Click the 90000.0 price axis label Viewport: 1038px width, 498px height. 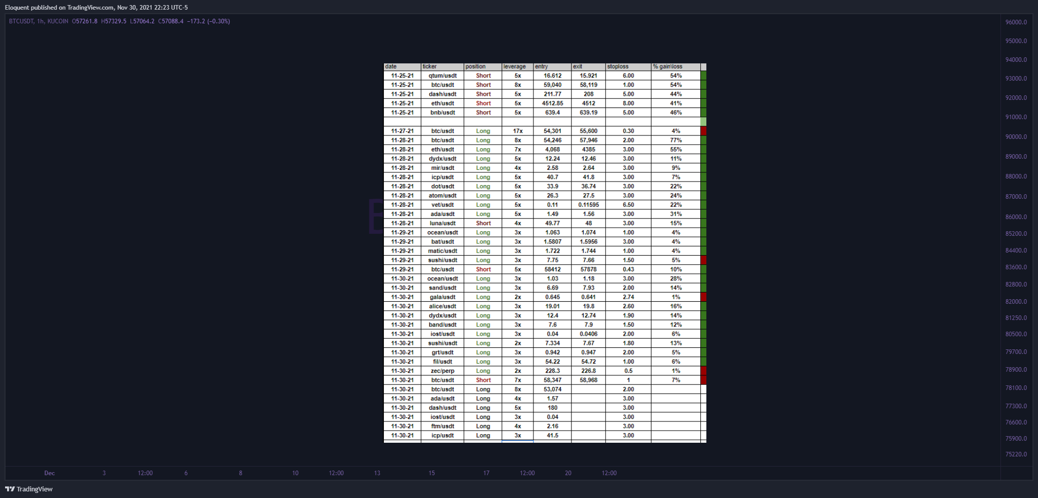[1016, 137]
